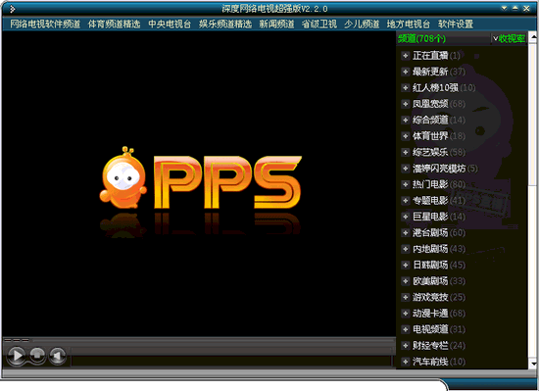Click the app logo icon in title bar

pos(12,8)
